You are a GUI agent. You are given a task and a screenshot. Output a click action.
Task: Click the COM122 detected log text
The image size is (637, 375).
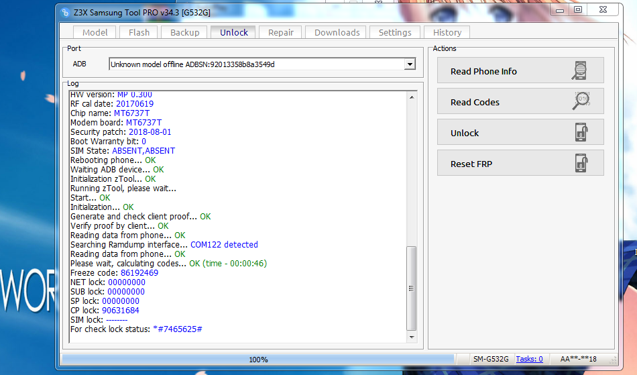pyautogui.click(x=224, y=245)
